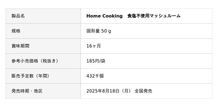The width and height of the screenshot is (223, 107).
Task: Select the Home Cooking product name text
Action: [134, 16]
